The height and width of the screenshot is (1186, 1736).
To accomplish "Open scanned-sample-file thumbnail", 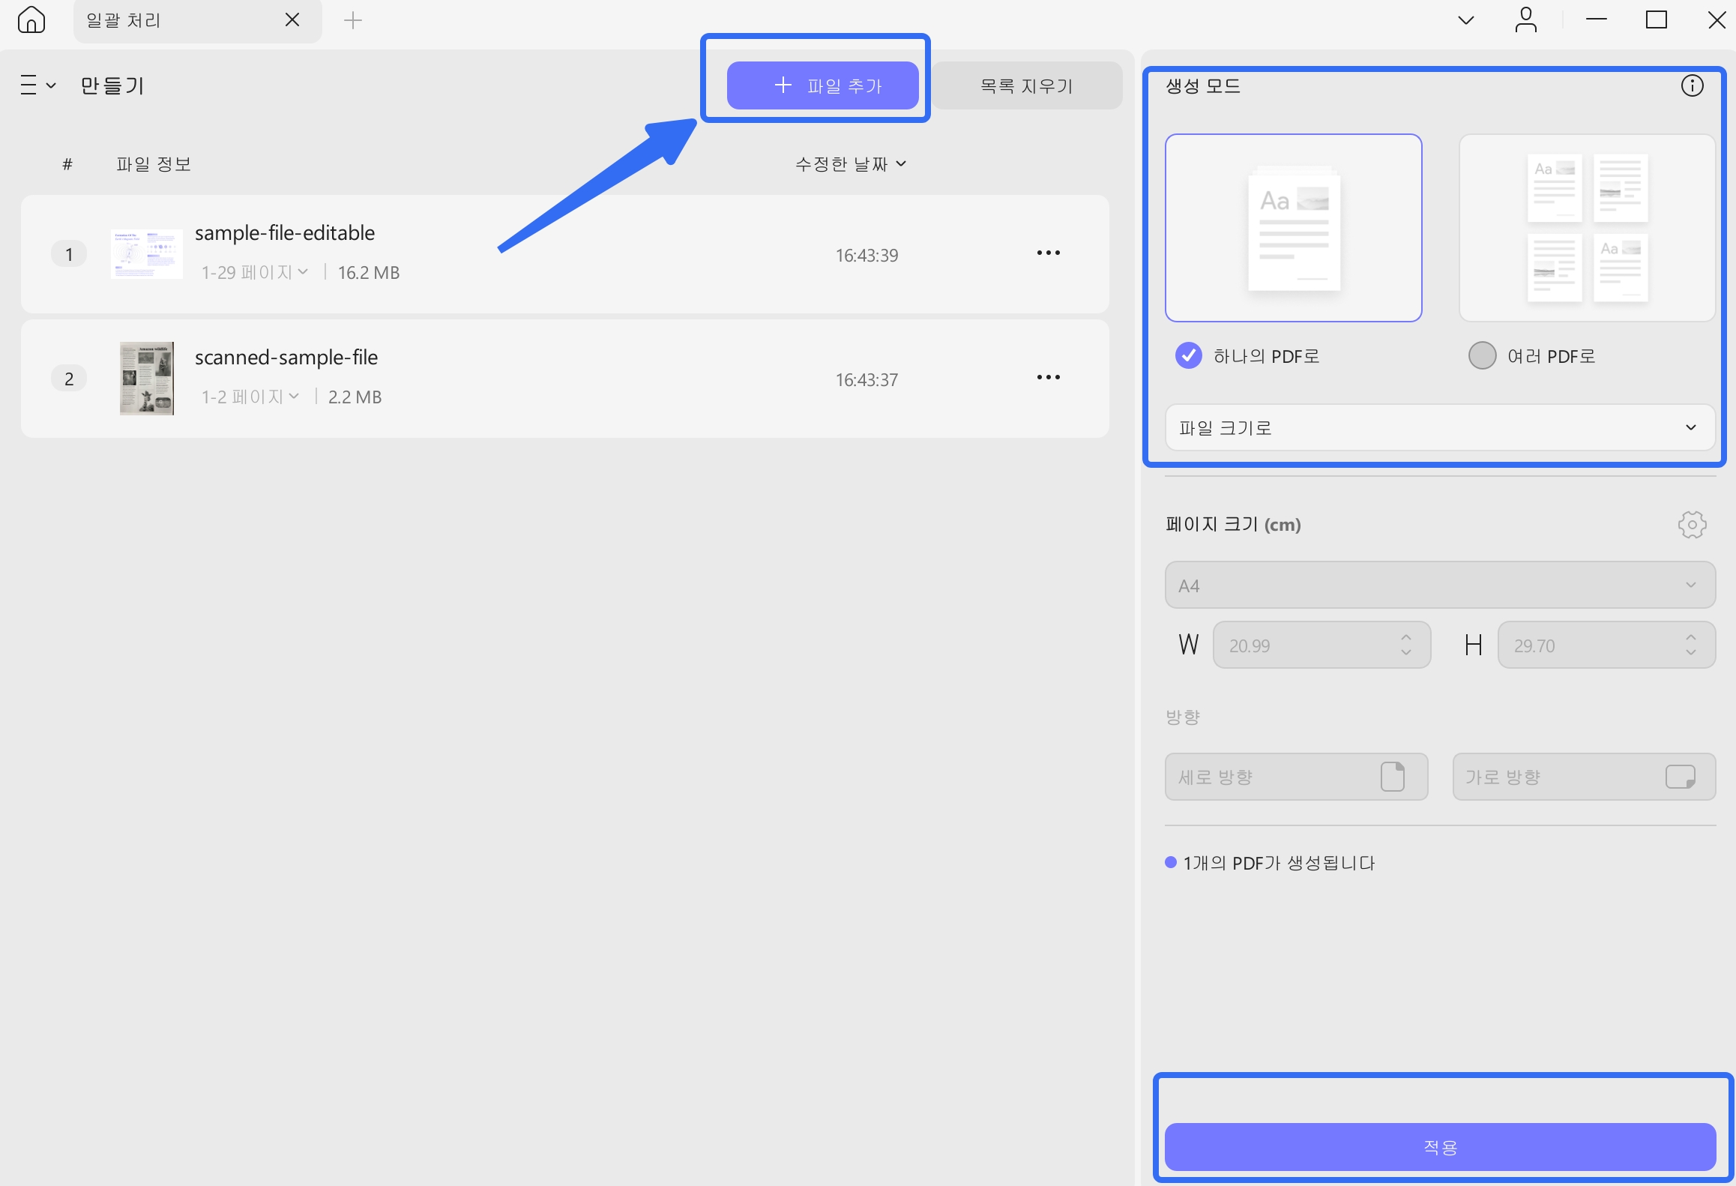I will tap(147, 379).
